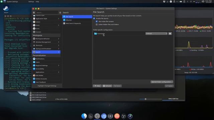The width and height of the screenshot is (214, 120).
Task: Click the Reset button
Action: pyautogui.click(x=117, y=86)
